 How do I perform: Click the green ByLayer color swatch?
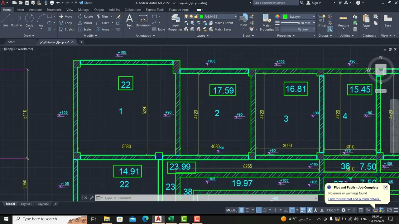[285, 16]
